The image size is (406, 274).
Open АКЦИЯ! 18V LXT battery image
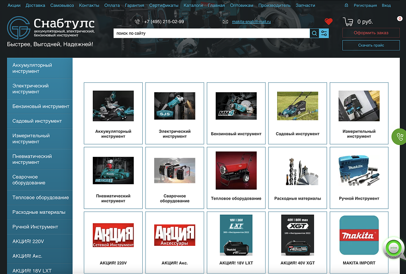(x=236, y=235)
